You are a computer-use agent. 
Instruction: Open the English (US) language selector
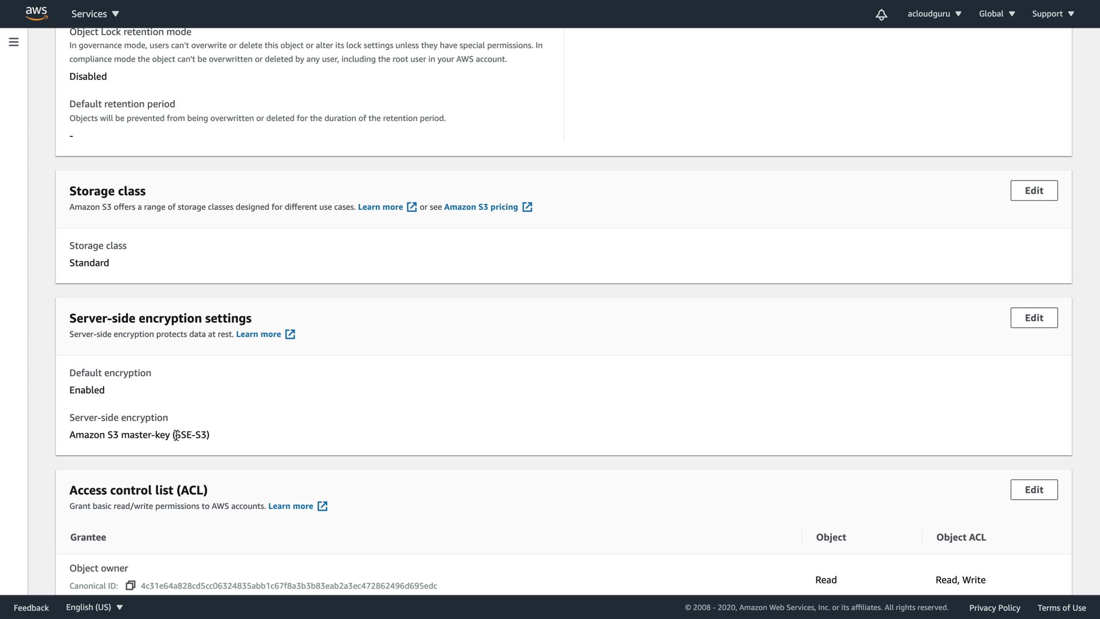click(x=95, y=607)
